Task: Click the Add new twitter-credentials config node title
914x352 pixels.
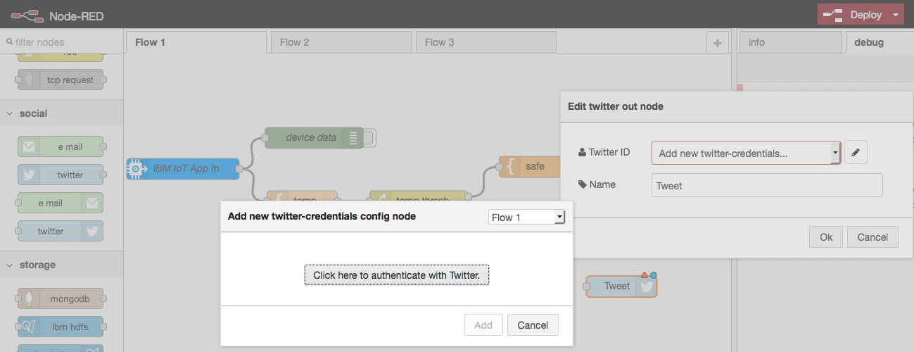Action: point(322,216)
